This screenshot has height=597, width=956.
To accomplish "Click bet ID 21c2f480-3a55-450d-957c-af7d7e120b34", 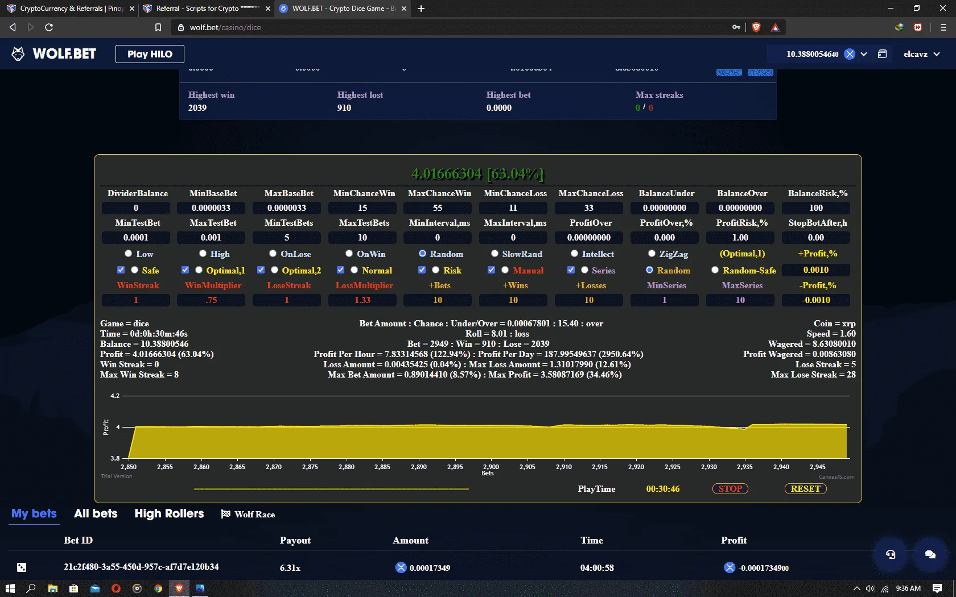I will coord(141,567).
